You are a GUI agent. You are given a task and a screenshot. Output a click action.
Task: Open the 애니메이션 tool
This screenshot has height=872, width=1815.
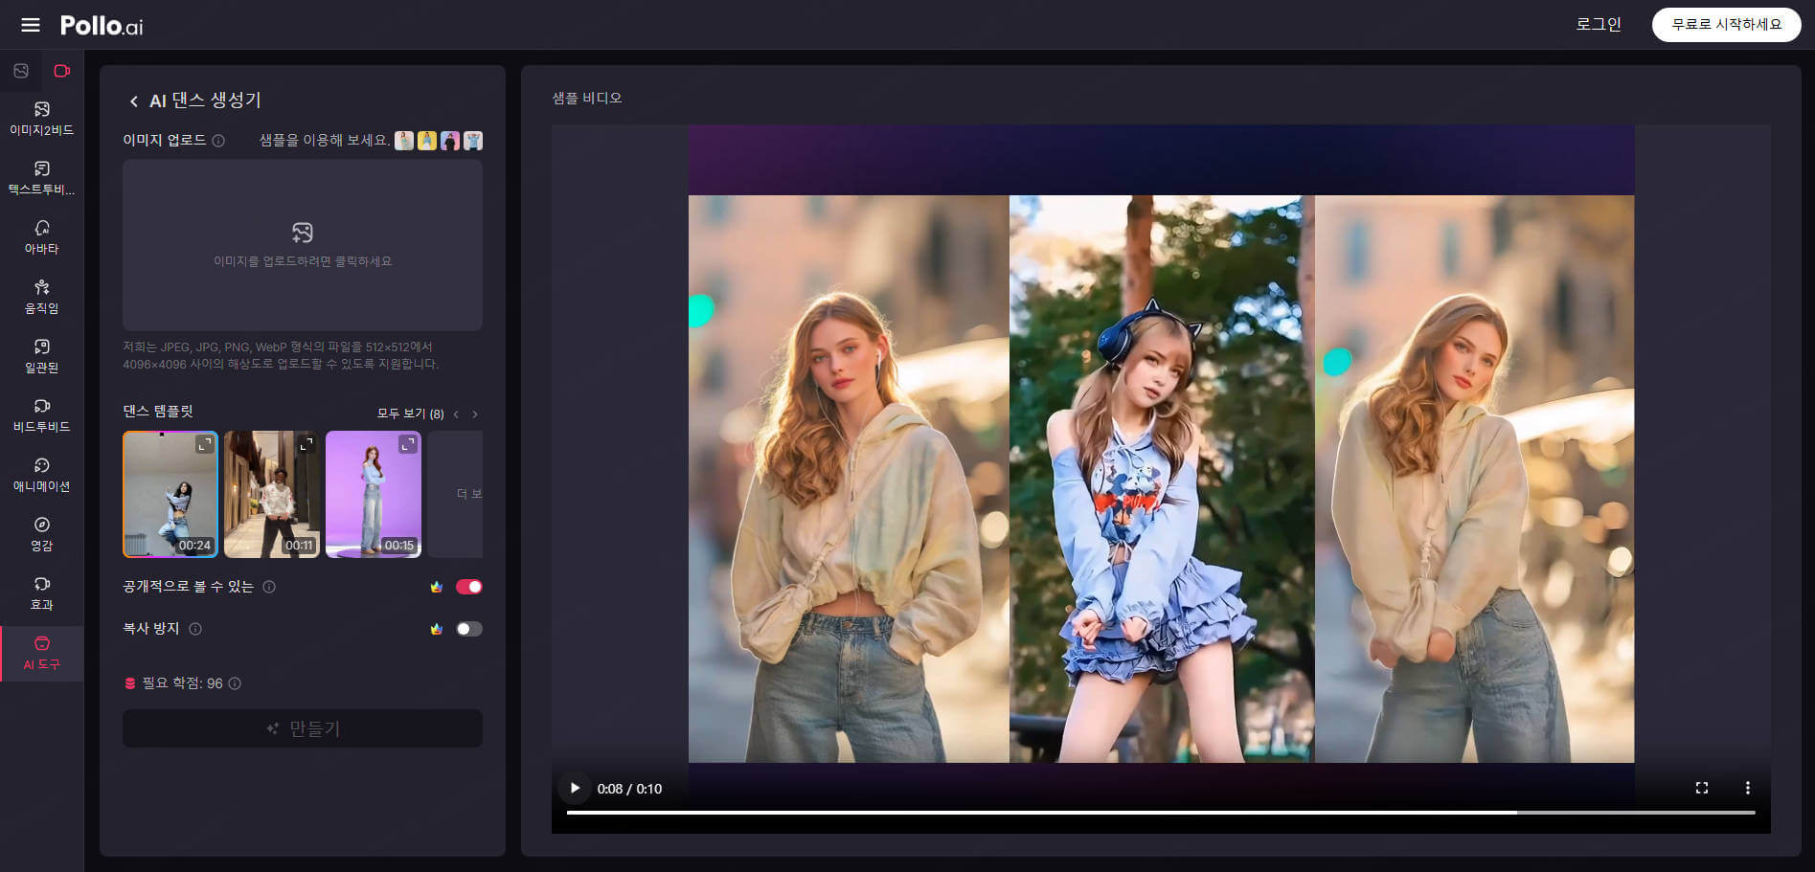(41, 475)
